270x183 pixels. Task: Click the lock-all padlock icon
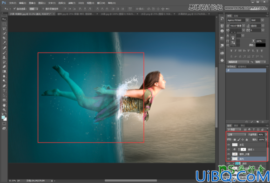click(x=247, y=139)
